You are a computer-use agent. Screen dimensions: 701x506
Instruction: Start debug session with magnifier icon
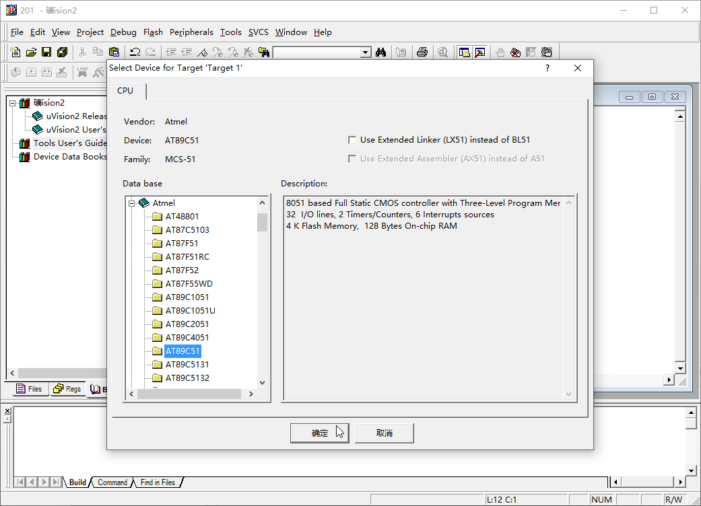[442, 52]
